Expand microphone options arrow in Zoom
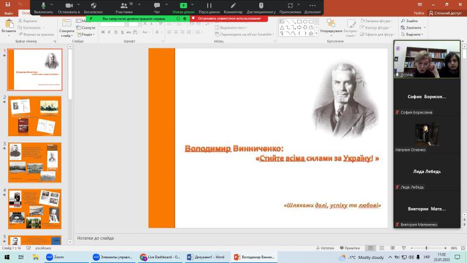This screenshot has width=467, height=263. point(52,5)
